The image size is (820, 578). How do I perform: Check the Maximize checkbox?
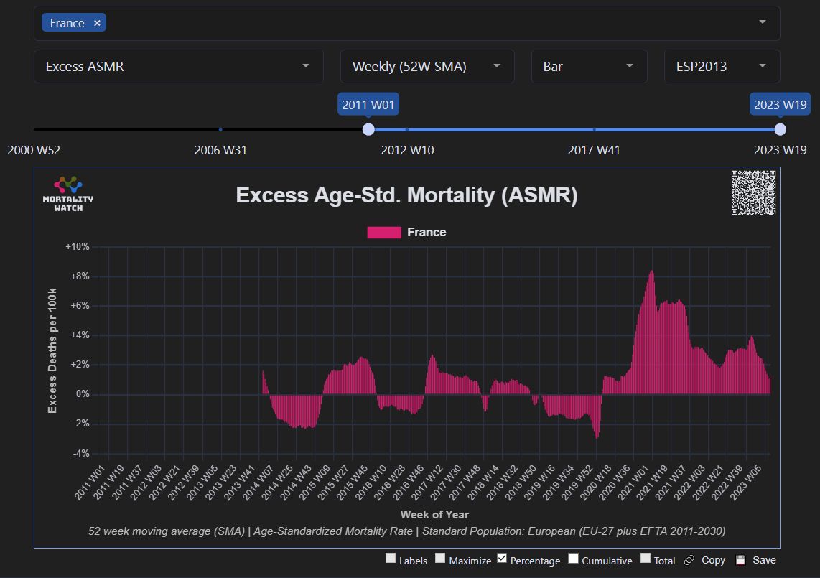(441, 559)
